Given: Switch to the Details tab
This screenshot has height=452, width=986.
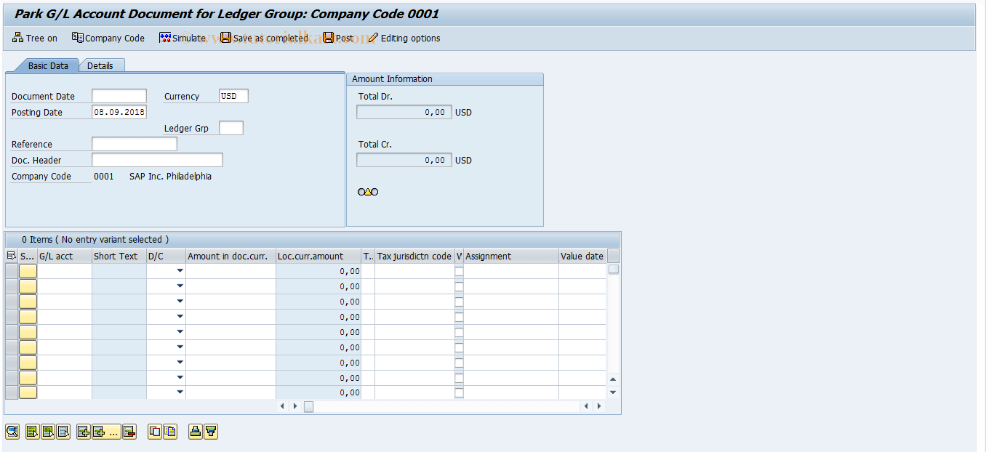Looking at the screenshot, I should pos(101,65).
